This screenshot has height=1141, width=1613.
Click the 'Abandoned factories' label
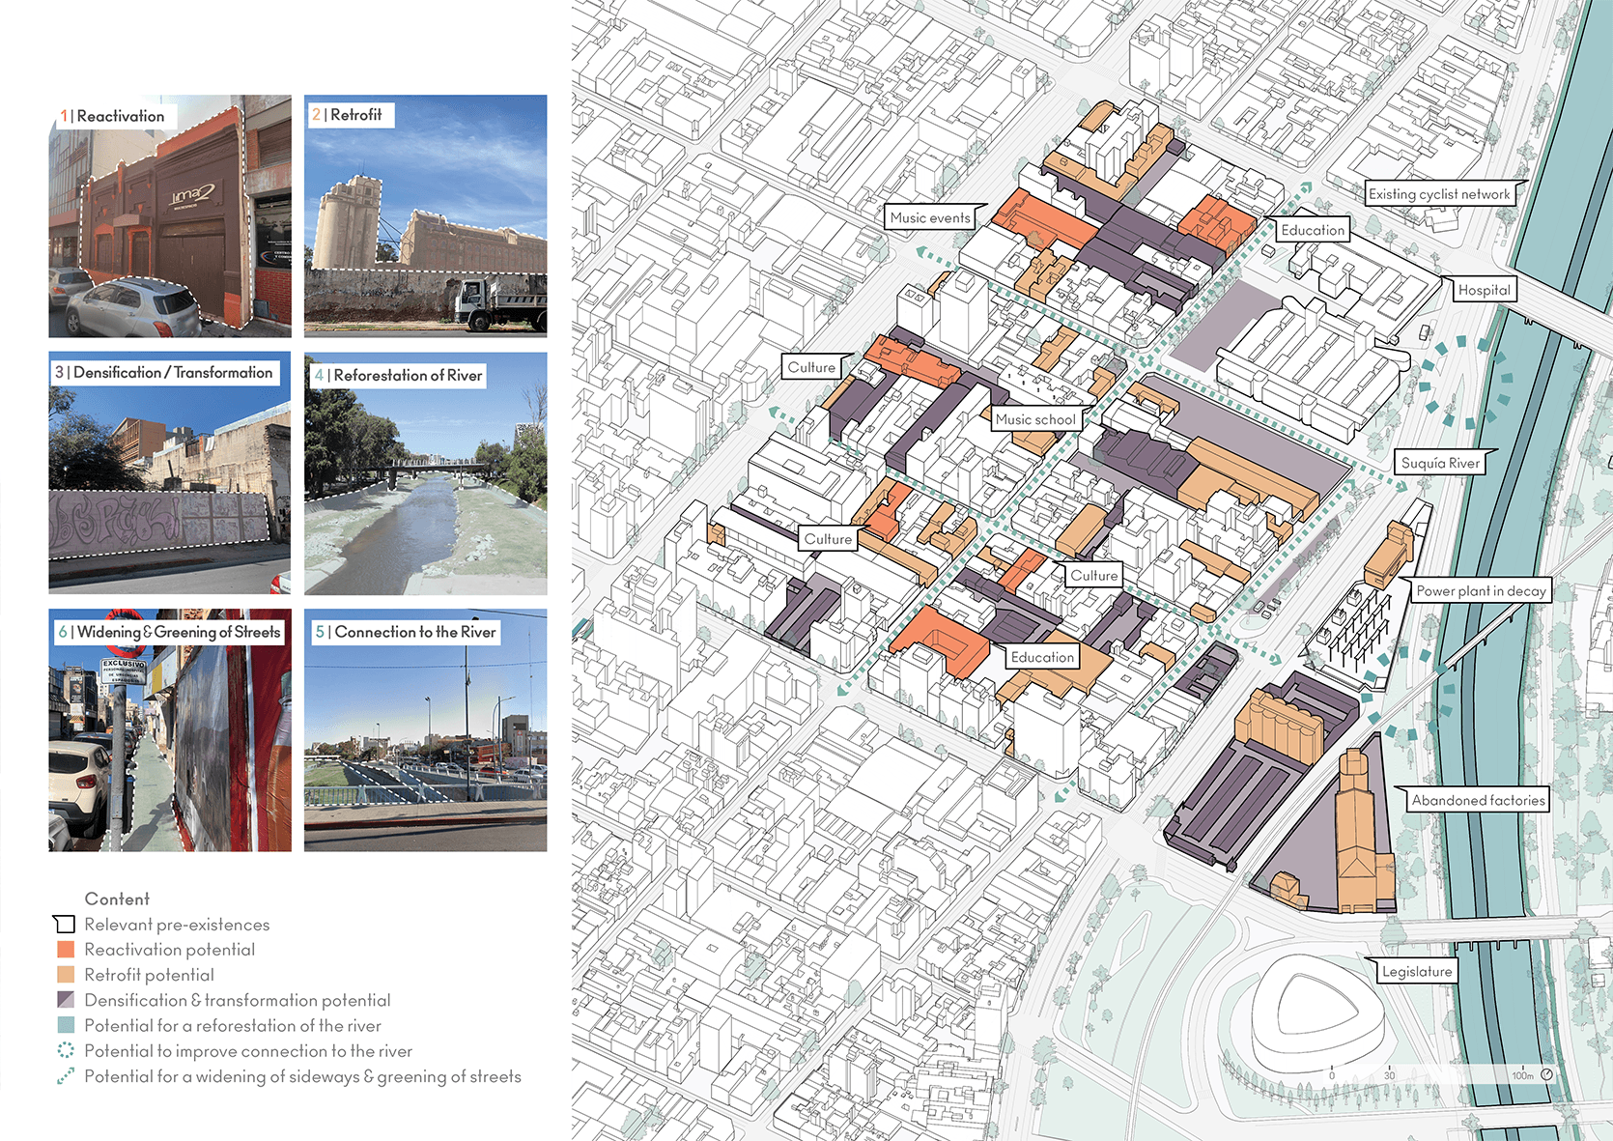pyautogui.click(x=1478, y=800)
